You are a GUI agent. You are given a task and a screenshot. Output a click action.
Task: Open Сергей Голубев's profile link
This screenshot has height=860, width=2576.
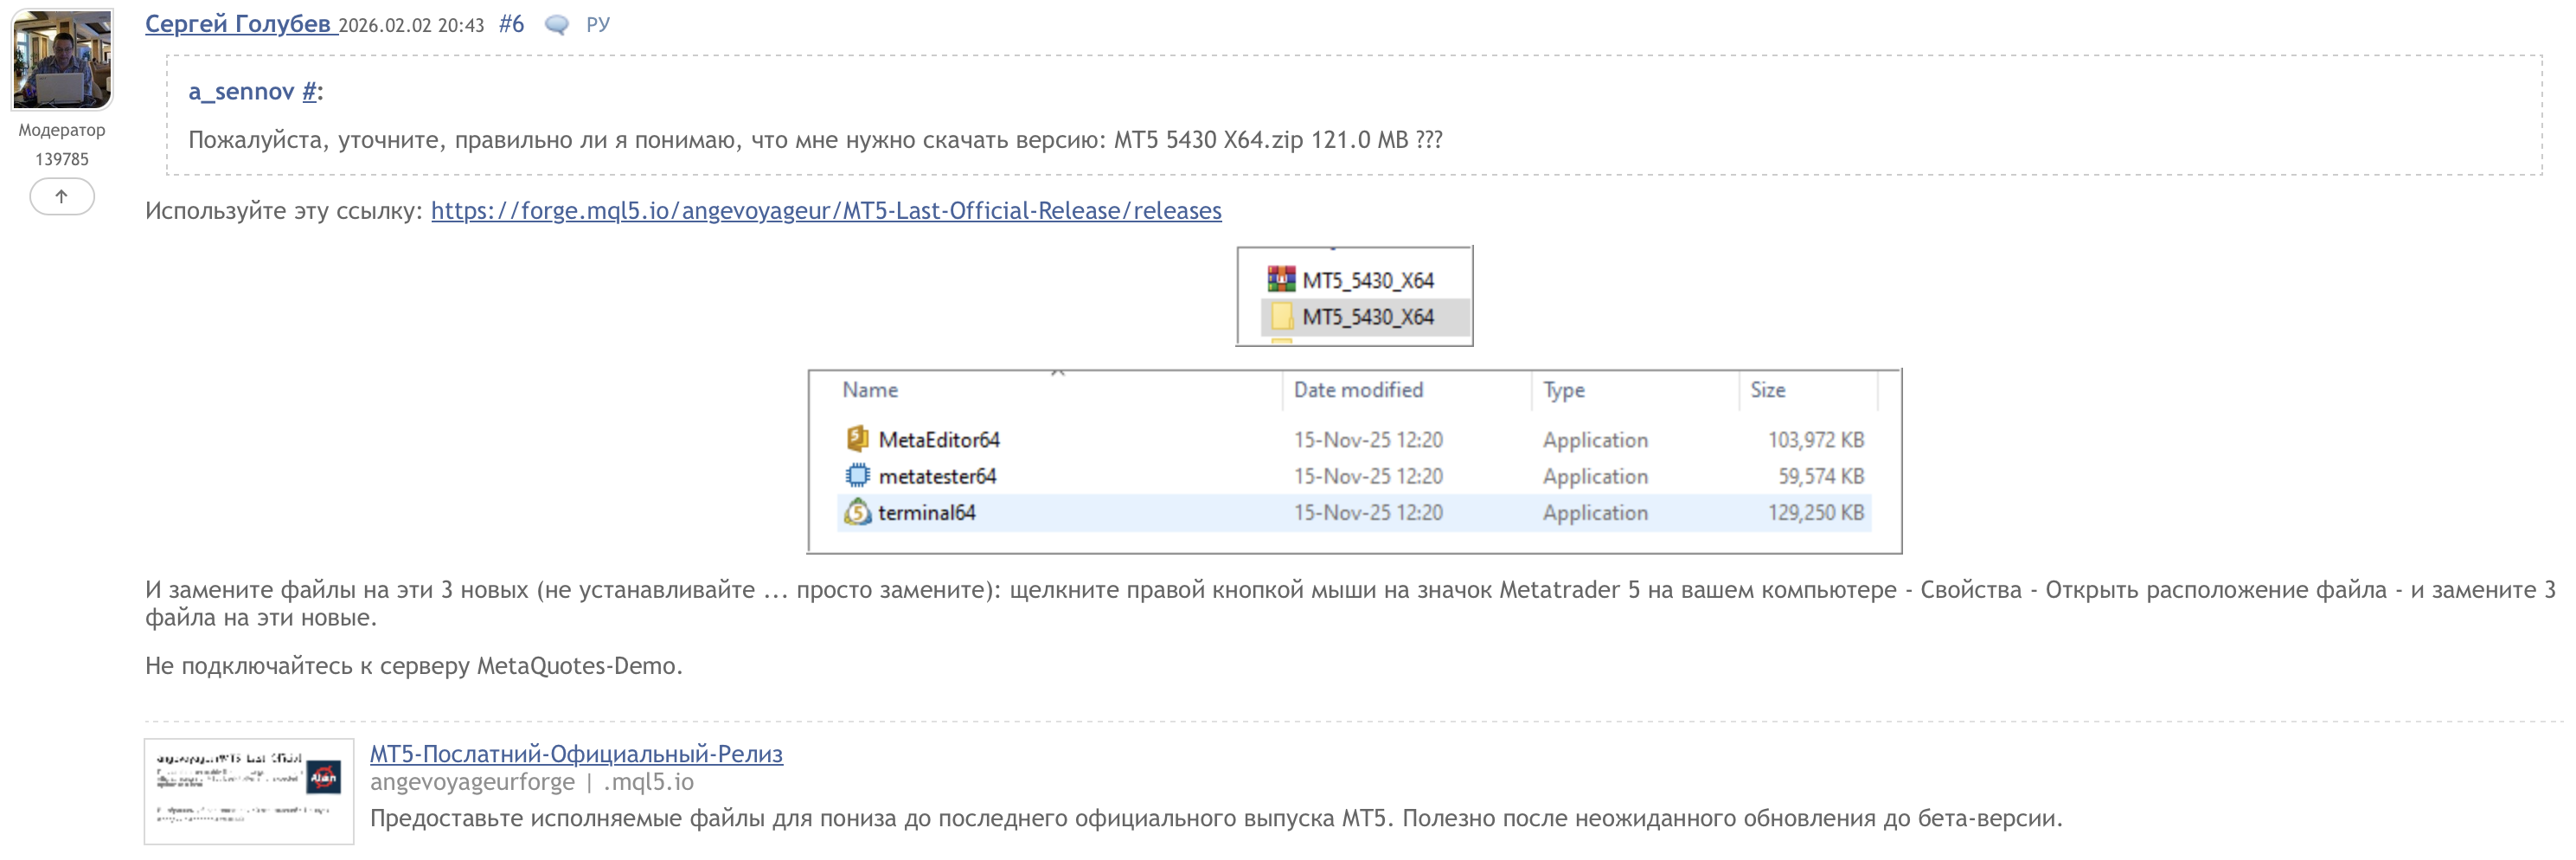tap(237, 24)
